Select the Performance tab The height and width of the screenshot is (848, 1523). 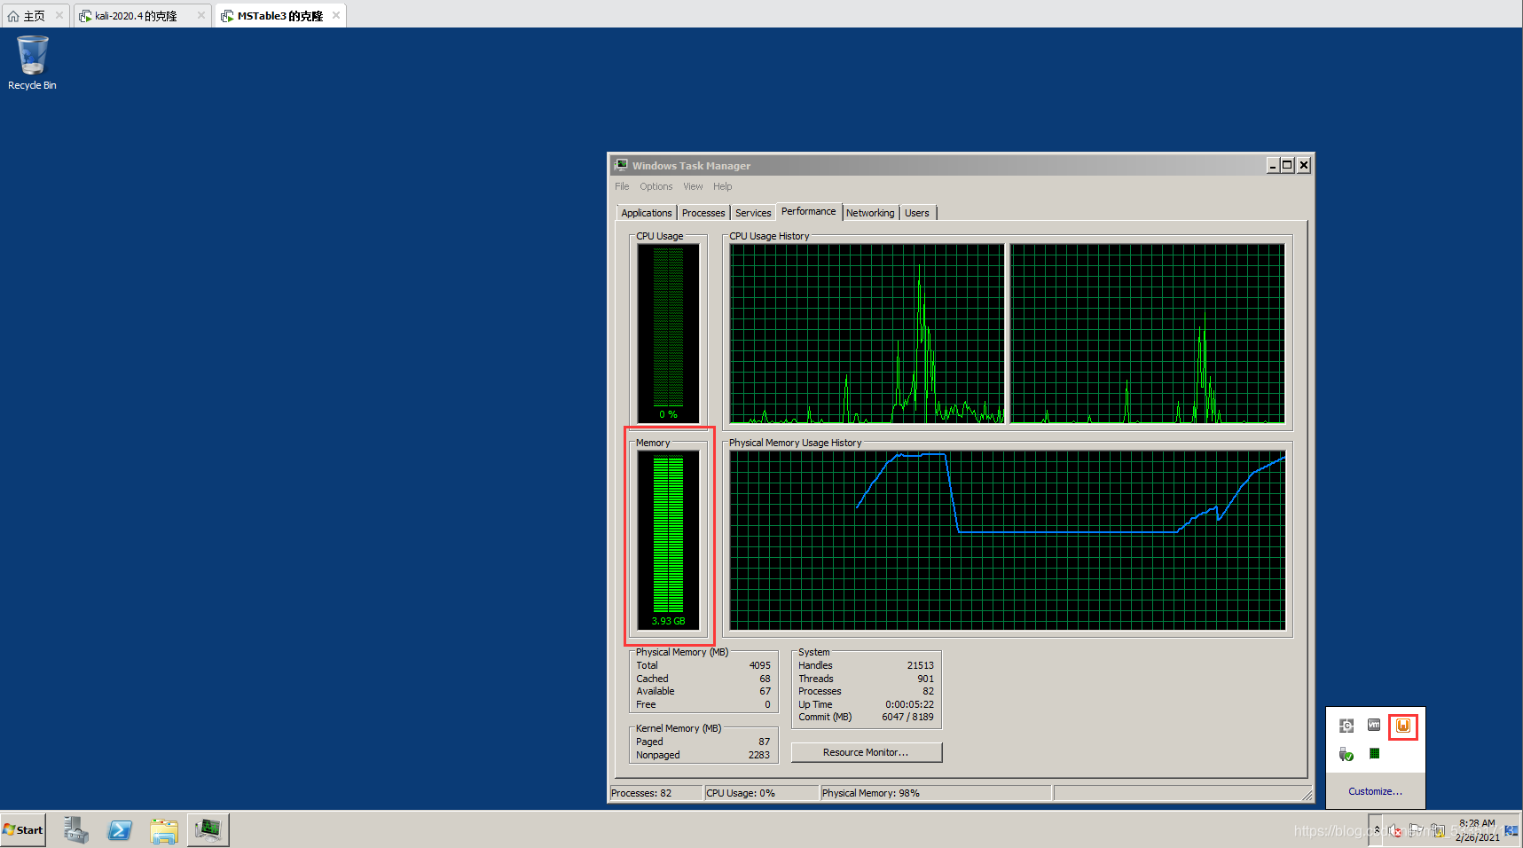[809, 211]
